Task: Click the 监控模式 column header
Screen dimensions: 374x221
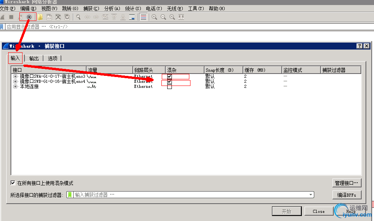Action: (301, 70)
